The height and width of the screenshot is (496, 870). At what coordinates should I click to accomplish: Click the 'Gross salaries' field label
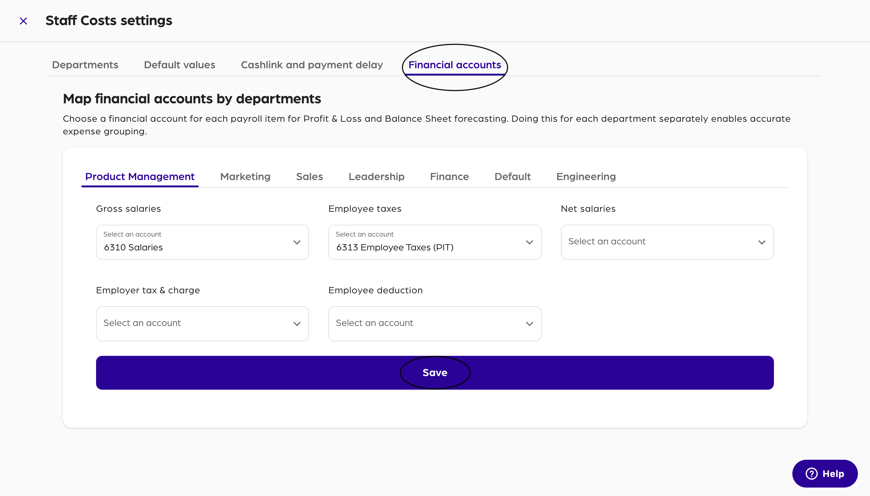[x=128, y=208]
